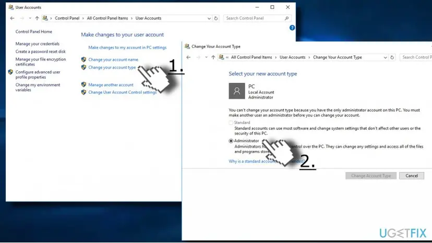Open the blue Help icon

point(292,28)
